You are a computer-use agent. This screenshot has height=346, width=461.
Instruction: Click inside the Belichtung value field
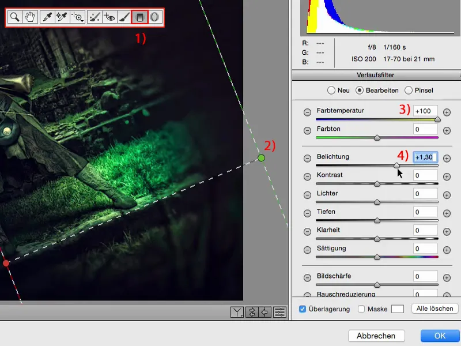pos(424,156)
